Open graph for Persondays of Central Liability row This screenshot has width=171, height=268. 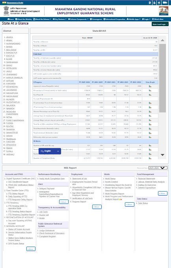point(150,90)
